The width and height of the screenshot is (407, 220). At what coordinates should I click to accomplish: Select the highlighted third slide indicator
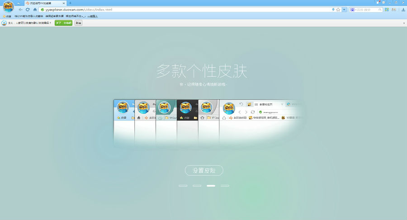(x=211, y=186)
